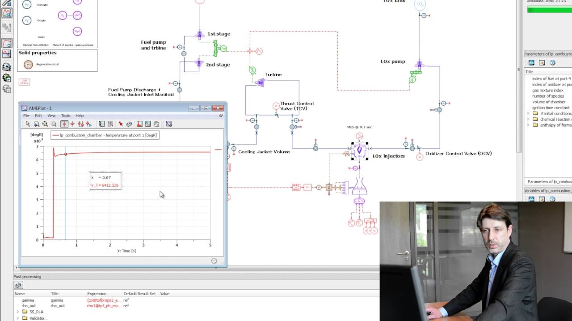Viewport: 572px width, 321px height.
Task: Expand the SS_RLA folder in Post processing
Action: click(x=18, y=312)
